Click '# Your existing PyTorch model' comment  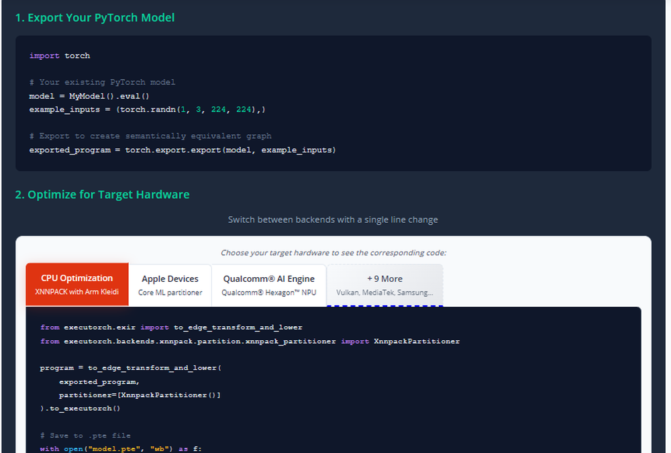102,82
